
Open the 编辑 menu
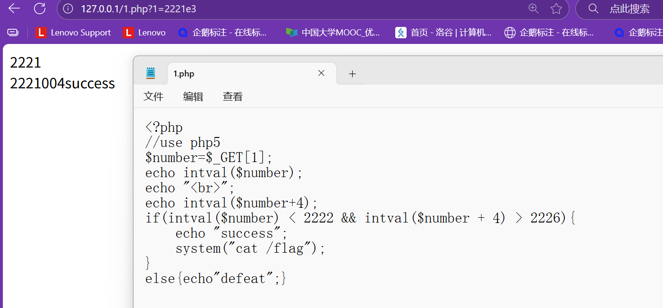pos(193,97)
